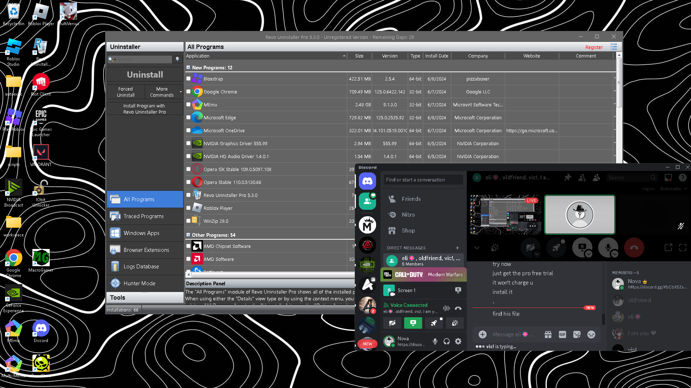Select the MEmu checkbox
This screenshot has height=388, width=691.
coord(188,105)
